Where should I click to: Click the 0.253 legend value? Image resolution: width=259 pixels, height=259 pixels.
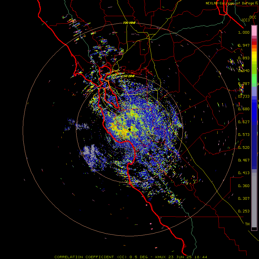click(x=244, y=211)
